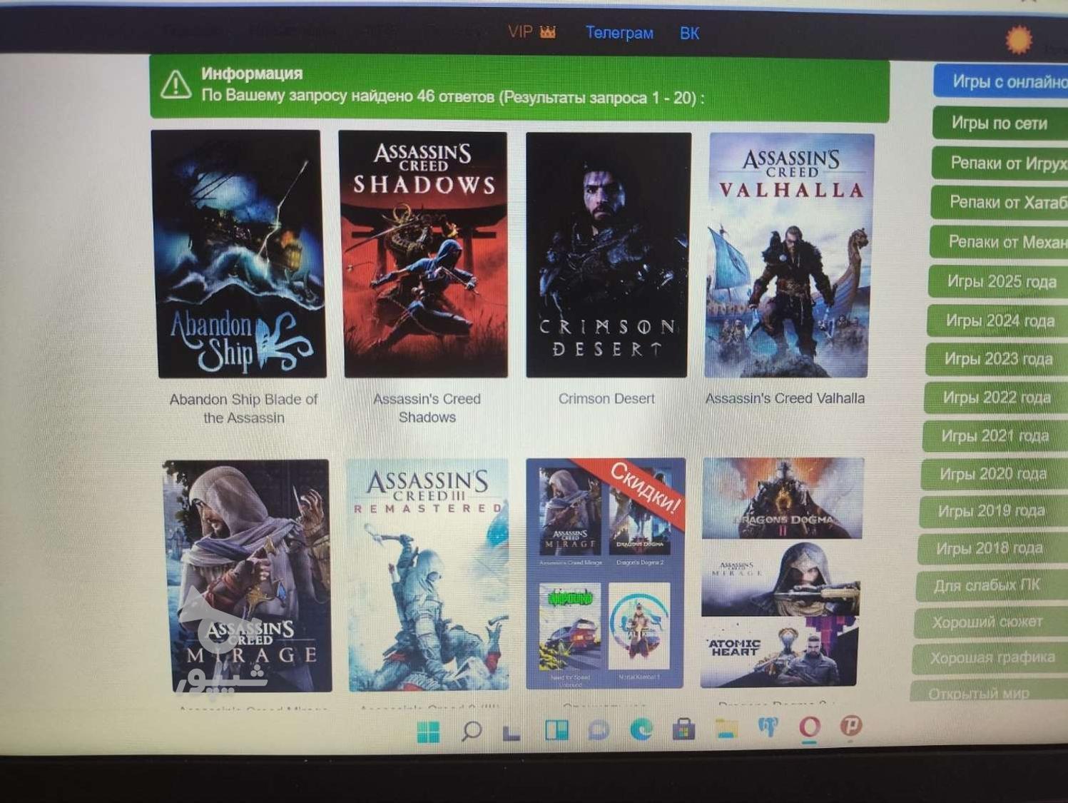Open the Widgets panel from the taskbar

coord(556,730)
